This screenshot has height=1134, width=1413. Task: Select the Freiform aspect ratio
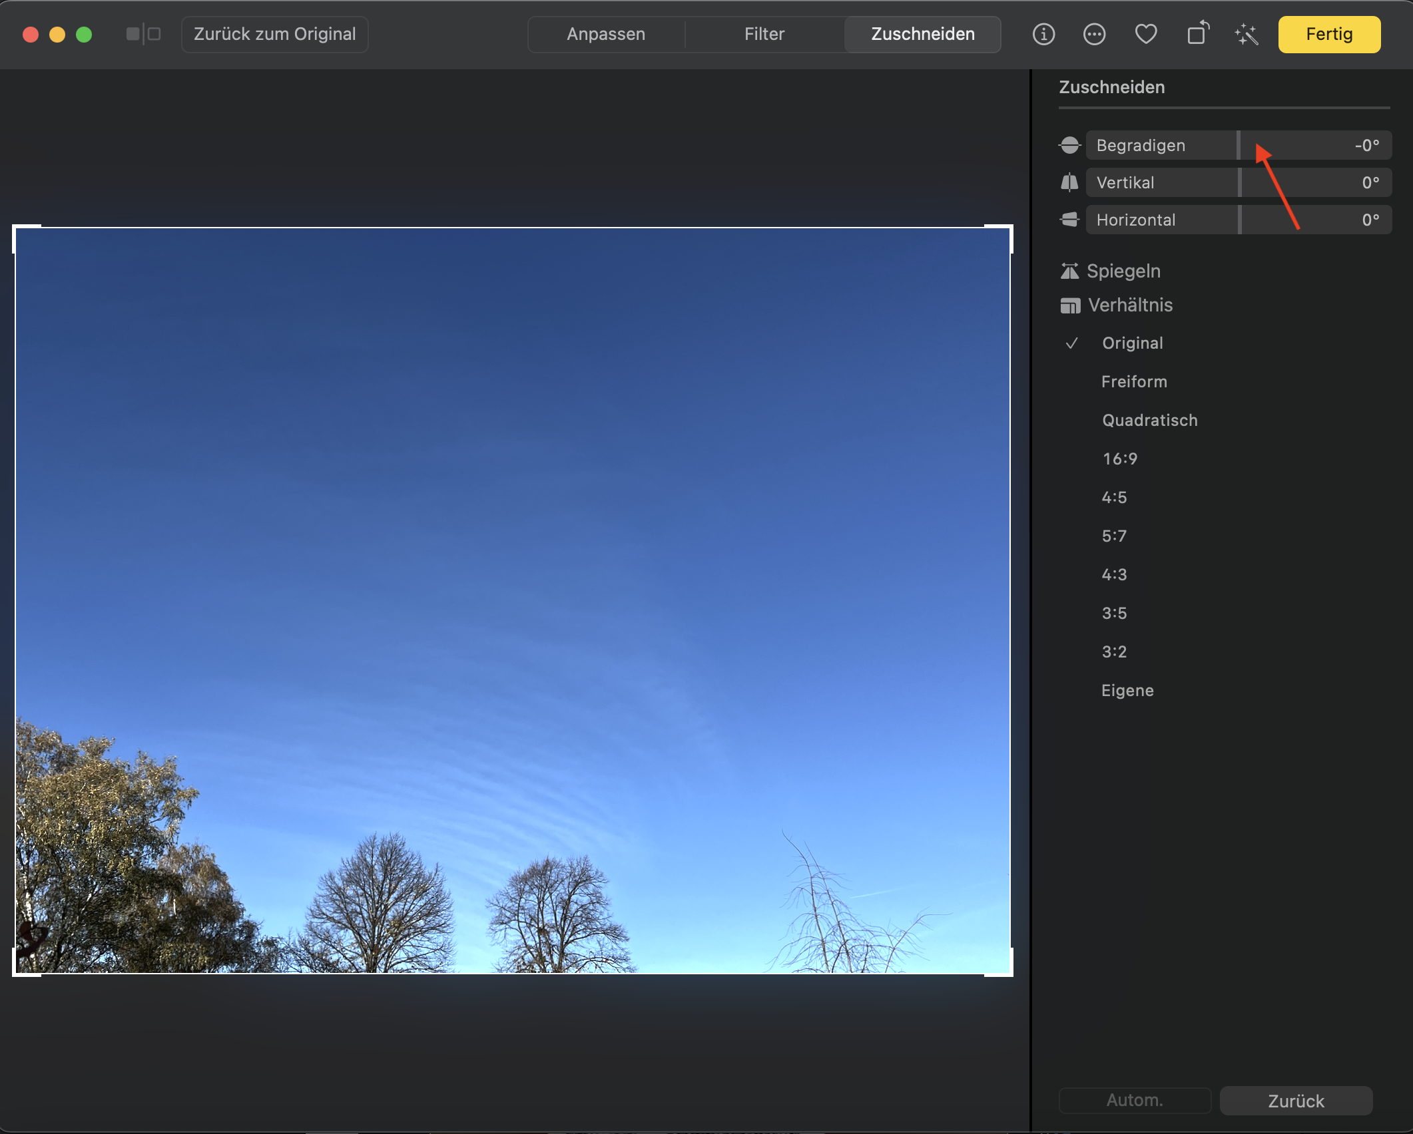coord(1133,382)
